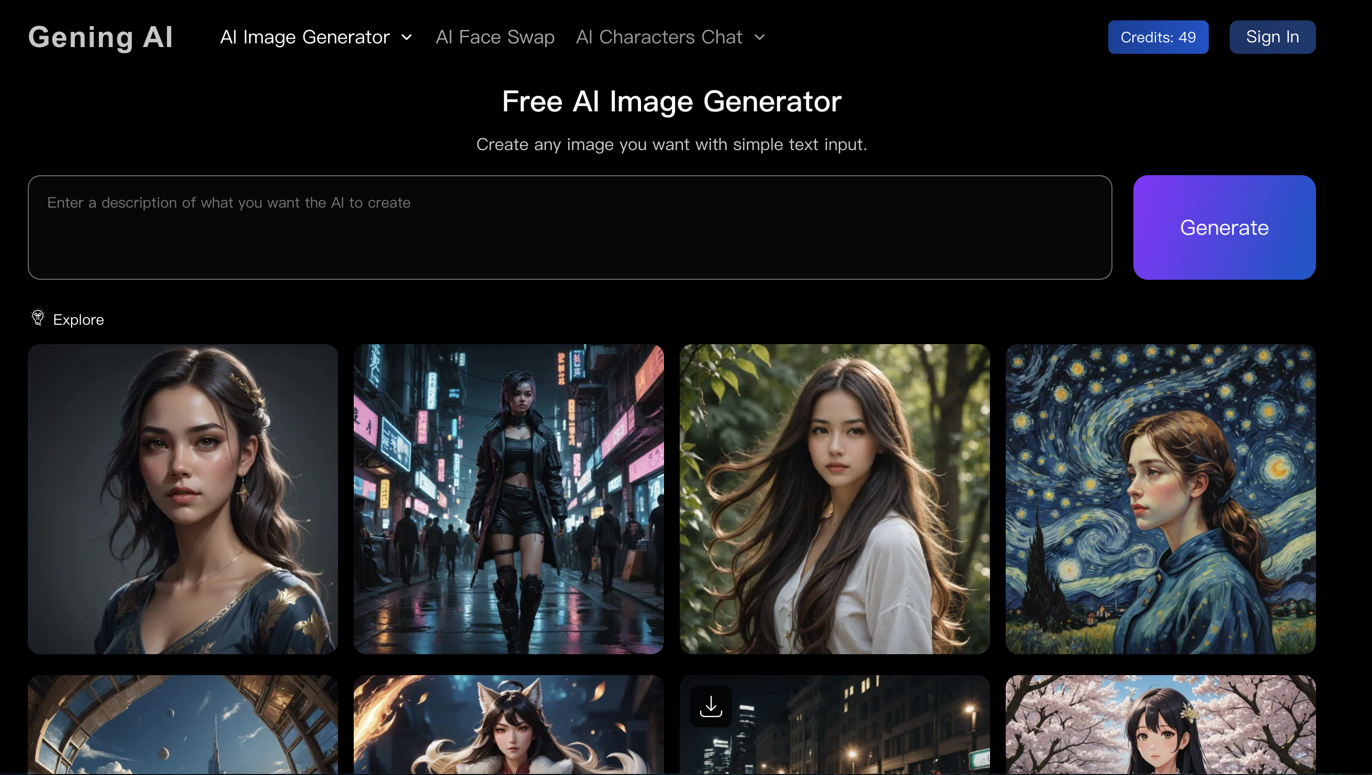Viewport: 1372px width, 775px height.
Task: Focus the image description text field
Action: 569,227
